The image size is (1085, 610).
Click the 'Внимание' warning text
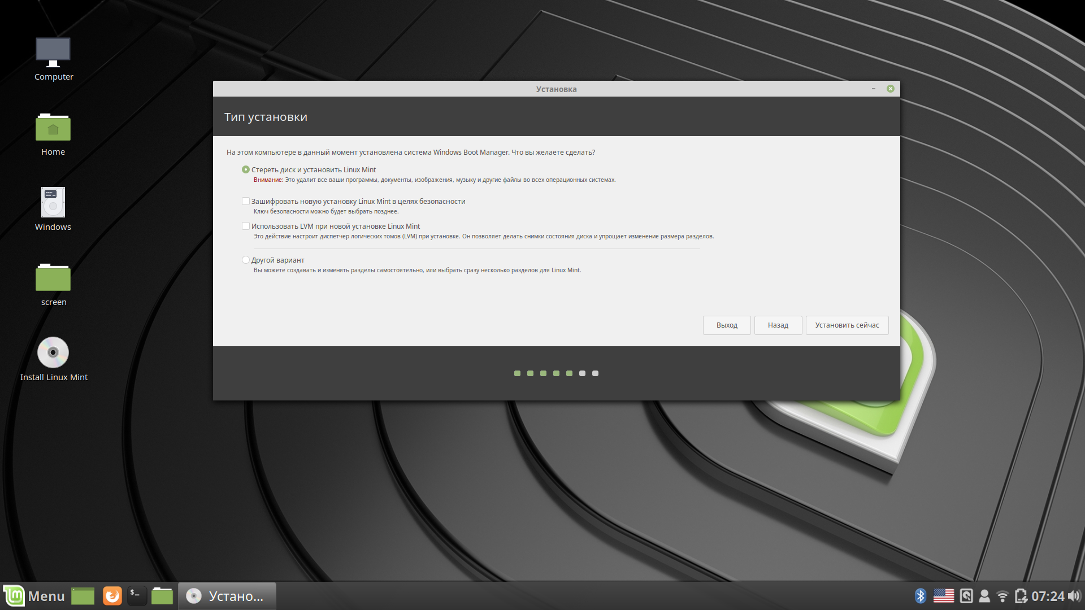pyautogui.click(x=268, y=180)
